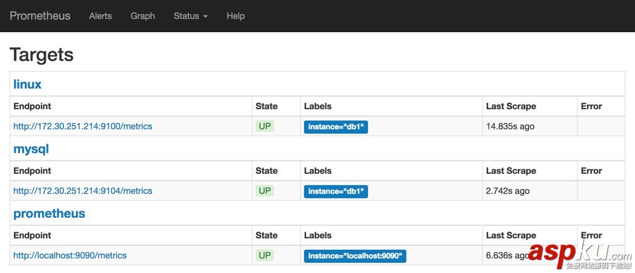
Task: Open the Help page
Action: tap(236, 16)
